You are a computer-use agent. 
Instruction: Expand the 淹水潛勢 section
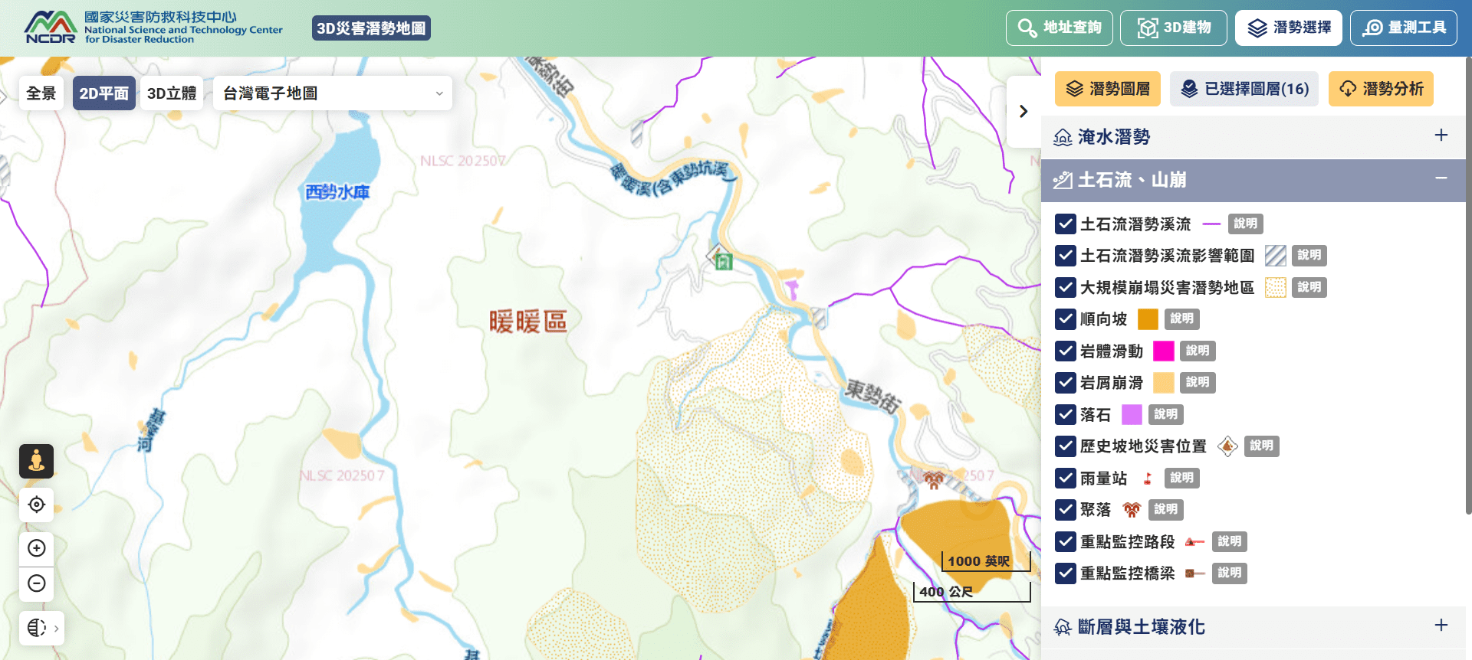click(x=1441, y=136)
